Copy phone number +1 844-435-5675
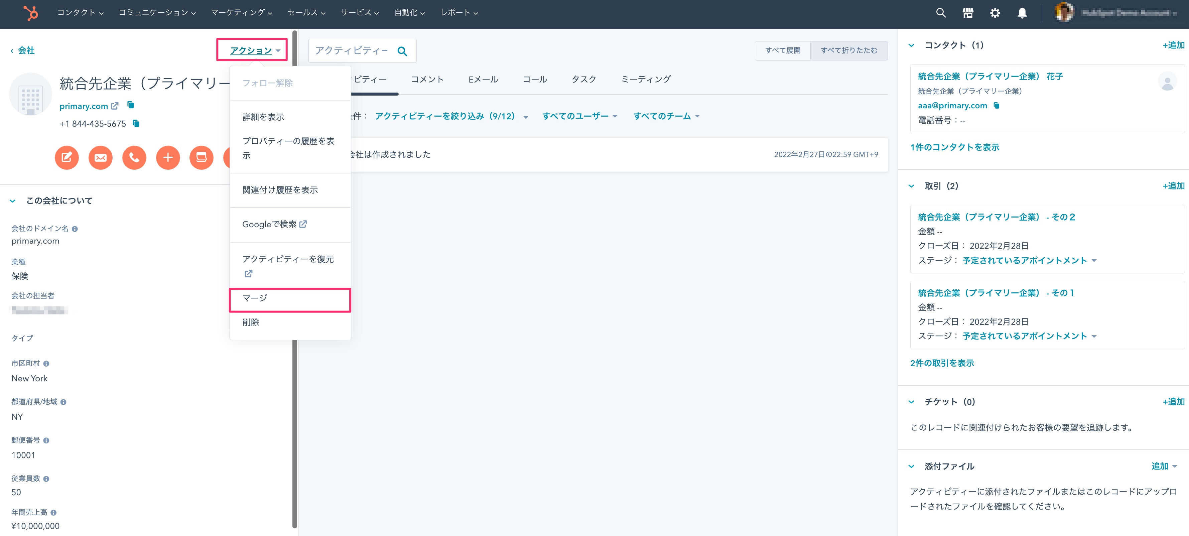 [x=136, y=123]
